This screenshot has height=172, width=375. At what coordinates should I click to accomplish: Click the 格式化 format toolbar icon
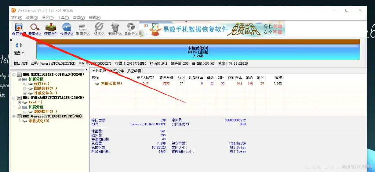(99, 29)
